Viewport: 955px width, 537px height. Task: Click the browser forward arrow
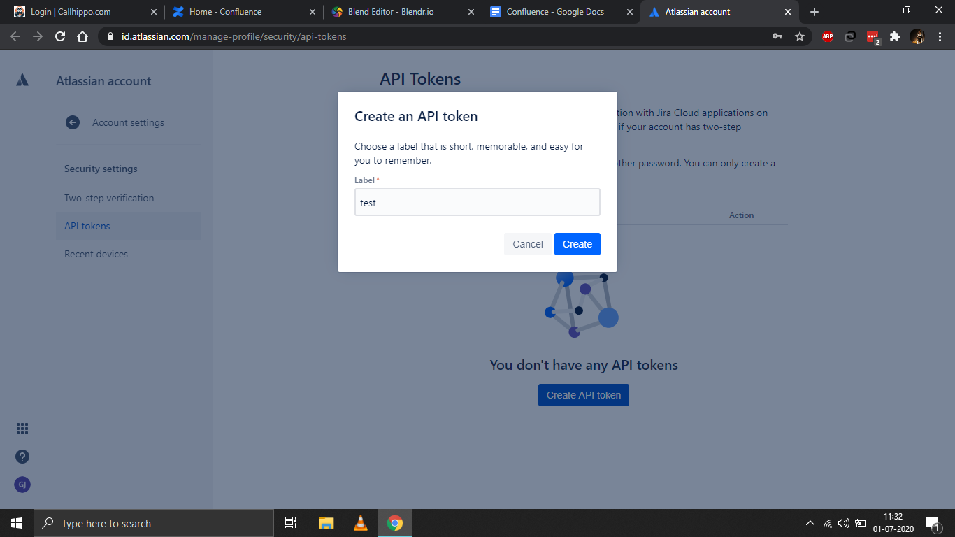[38, 36]
